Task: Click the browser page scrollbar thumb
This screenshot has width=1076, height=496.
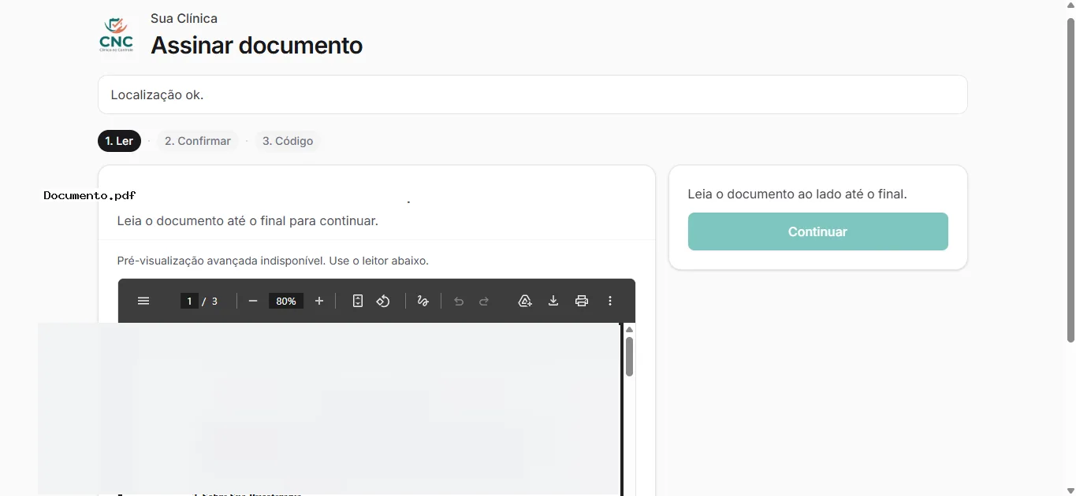Action: click(x=1070, y=180)
